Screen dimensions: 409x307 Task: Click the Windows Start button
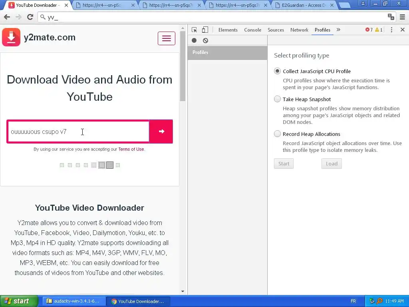(x=19, y=301)
